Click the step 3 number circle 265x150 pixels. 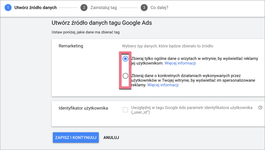pyautogui.click(x=144, y=8)
